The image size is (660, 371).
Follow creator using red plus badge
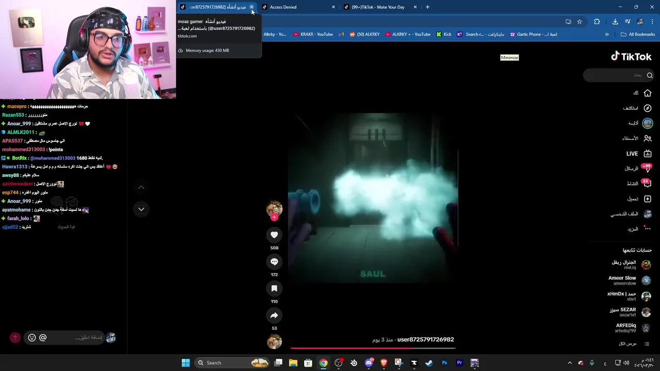[x=274, y=217]
